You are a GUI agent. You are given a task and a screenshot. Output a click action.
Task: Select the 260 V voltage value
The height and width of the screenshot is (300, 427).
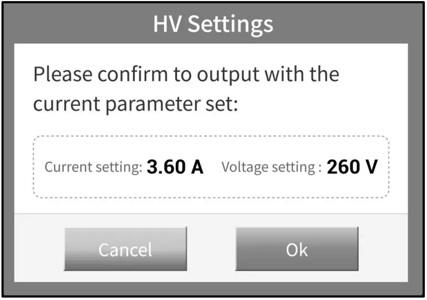pyautogui.click(x=352, y=167)
